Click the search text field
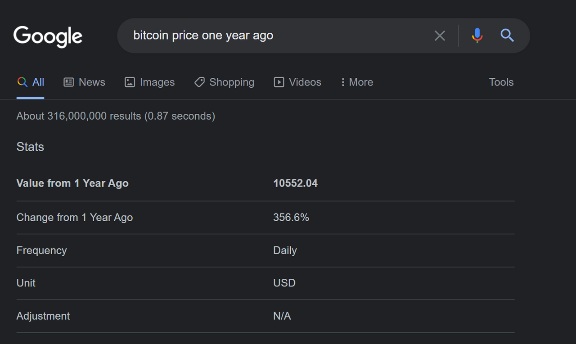576x344 pixels. coord(279,36)
